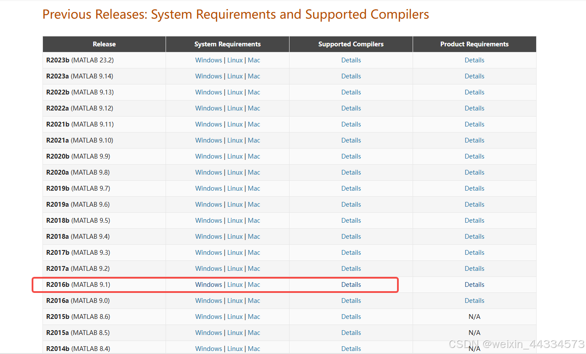Open Product Requirements Details for R2018b
586x354 pixels.
click(475, 221)
